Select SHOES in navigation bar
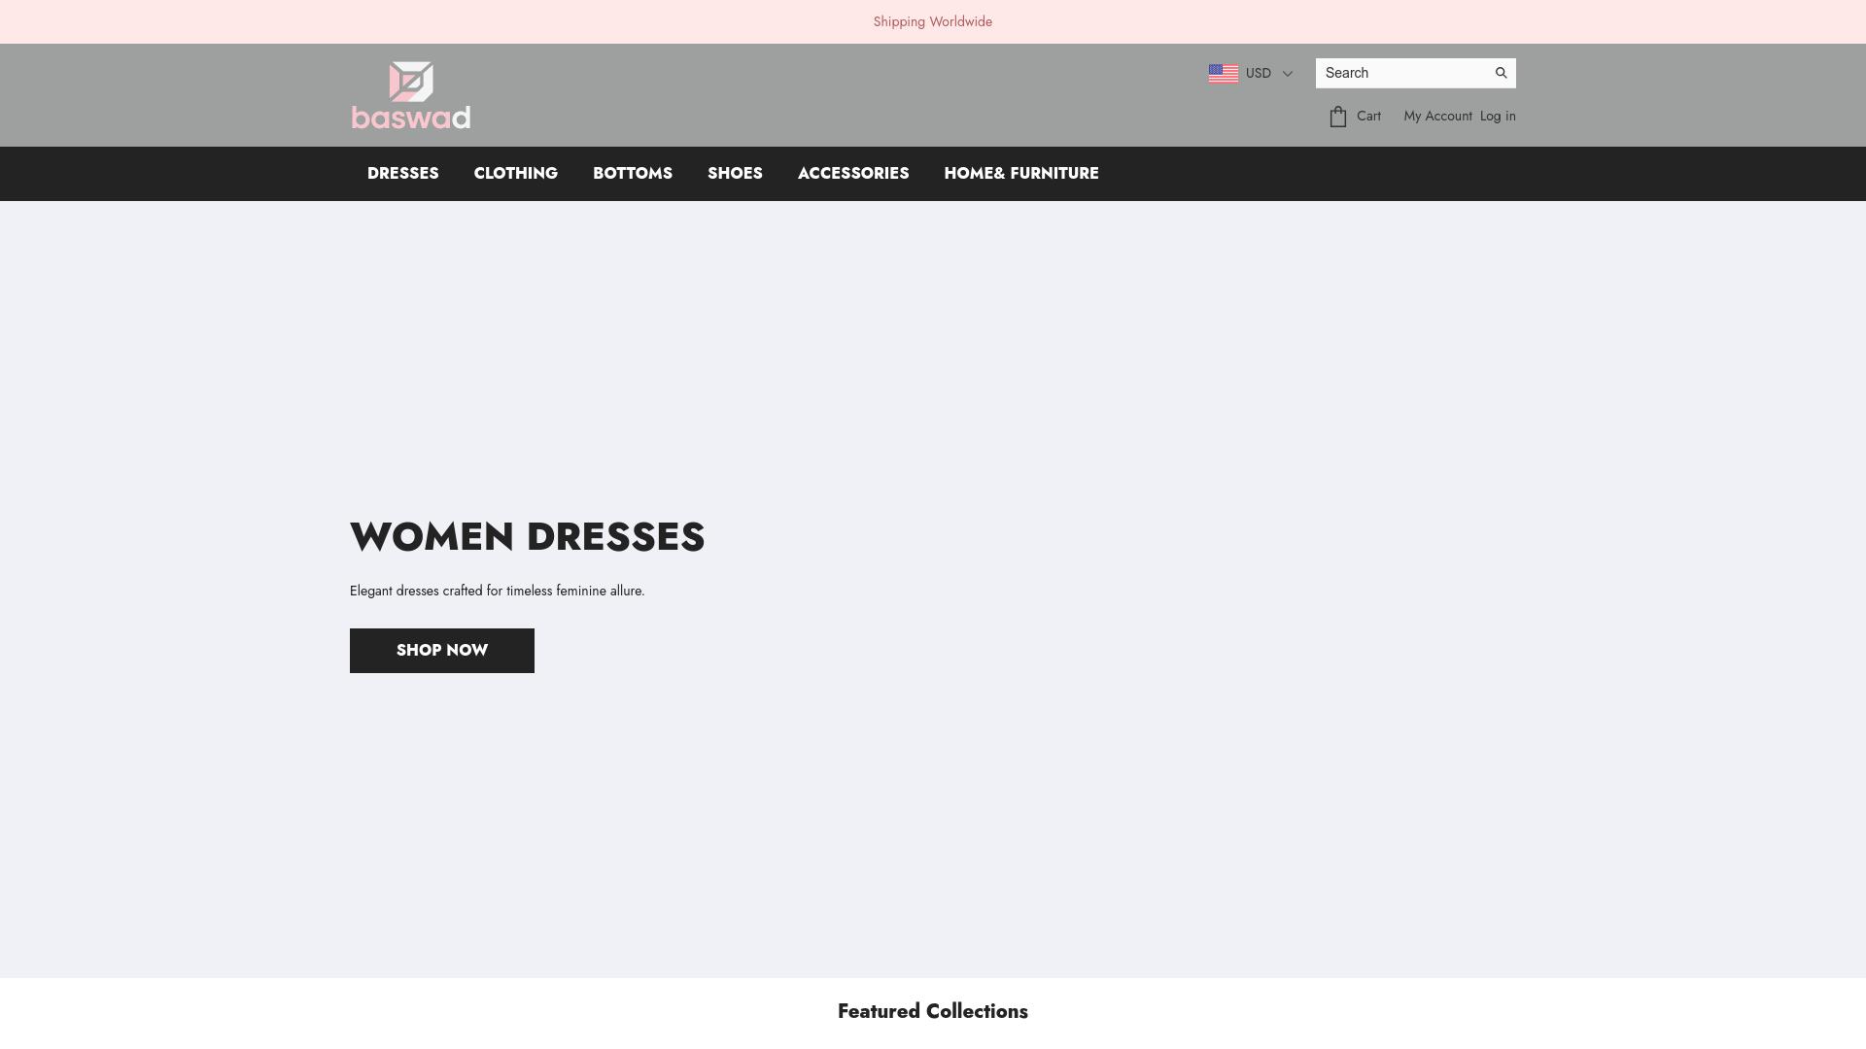Viewport: 1866px width, 1049px height. [735, 173]
